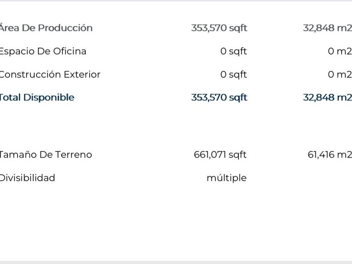
Task: Select 353,570 sqft in Área De Producción row
Action: point(219,28)
